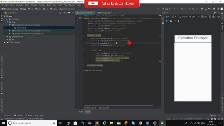Viewport: 224px width, 126px height.
Task: Toggle preview view options eye icon
Action: click(167, 21)
